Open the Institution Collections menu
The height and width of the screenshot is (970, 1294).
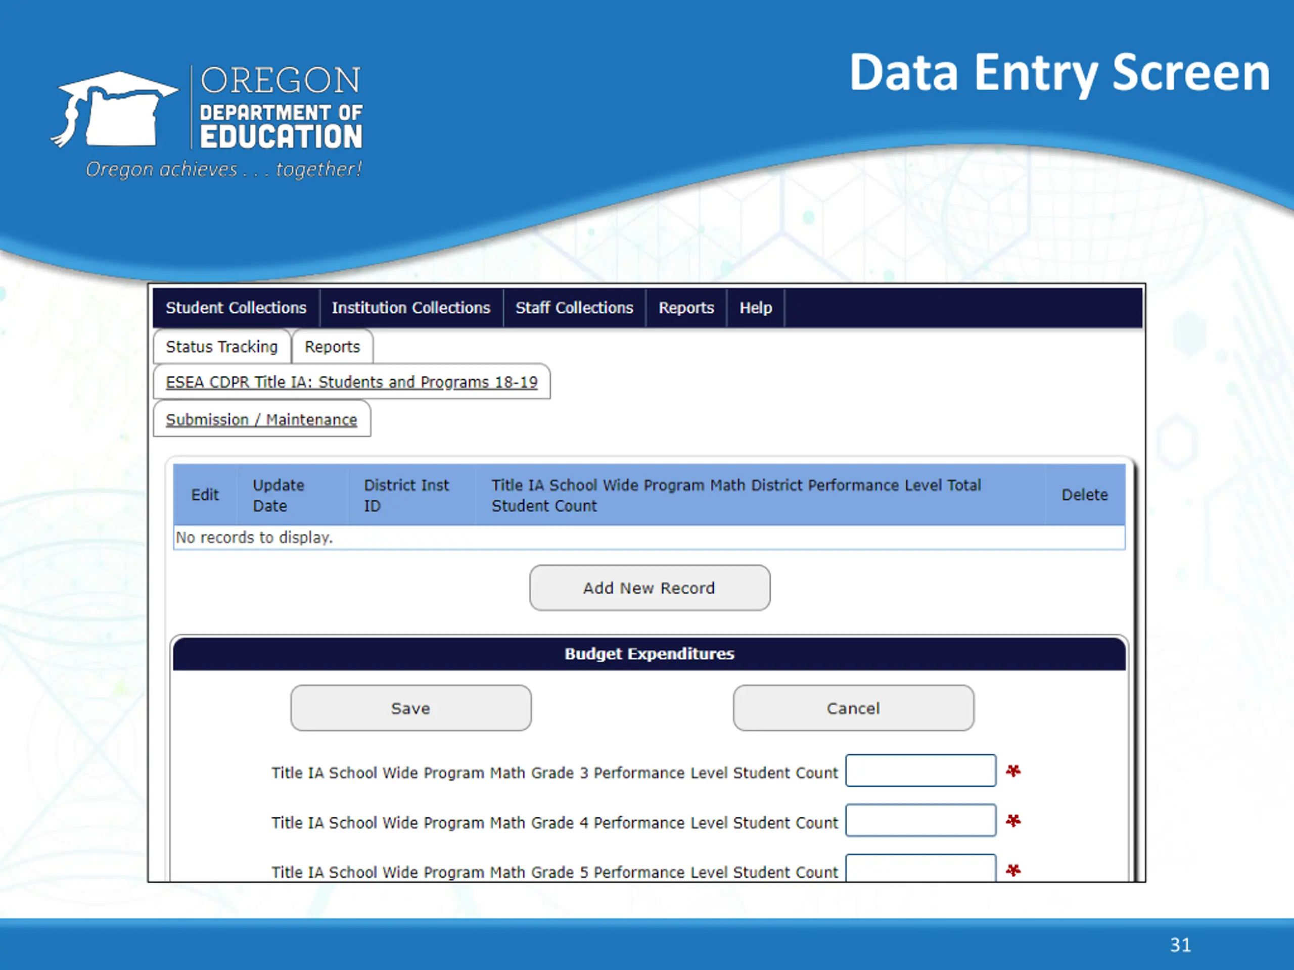[410, 308]
